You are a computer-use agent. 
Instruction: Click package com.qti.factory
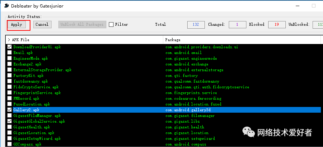coord(182,76)
